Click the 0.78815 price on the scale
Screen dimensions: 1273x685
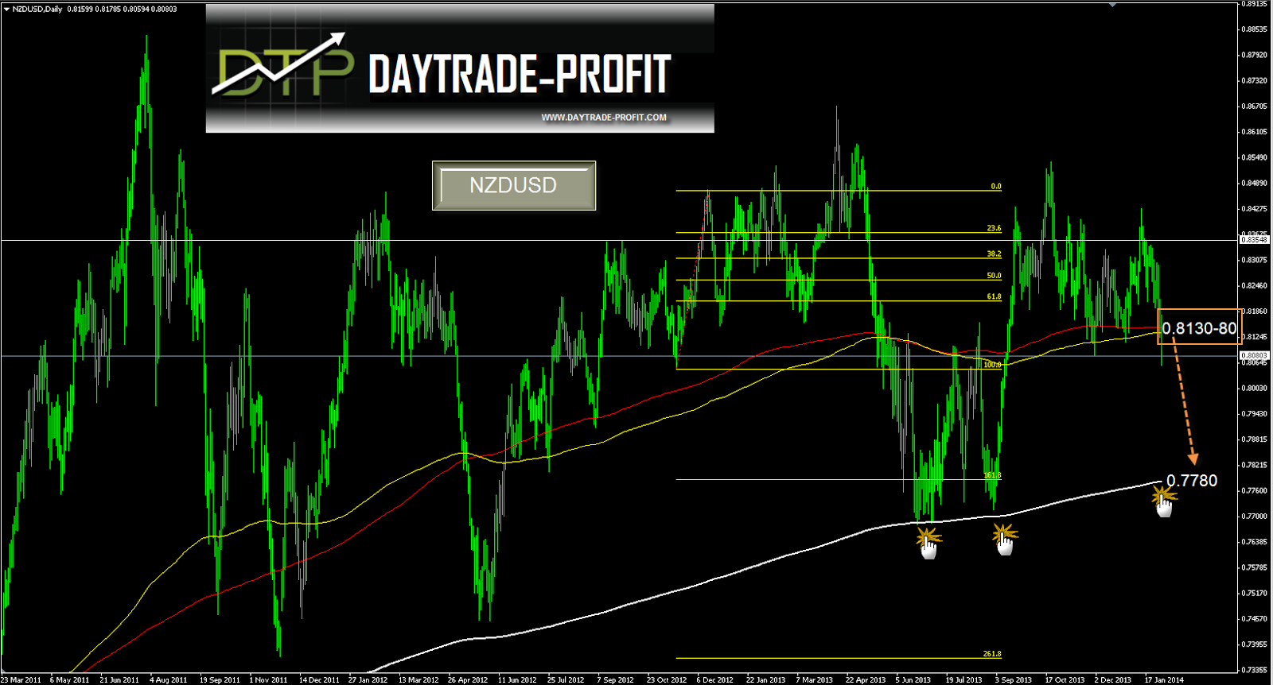[x=1255, y=439]
